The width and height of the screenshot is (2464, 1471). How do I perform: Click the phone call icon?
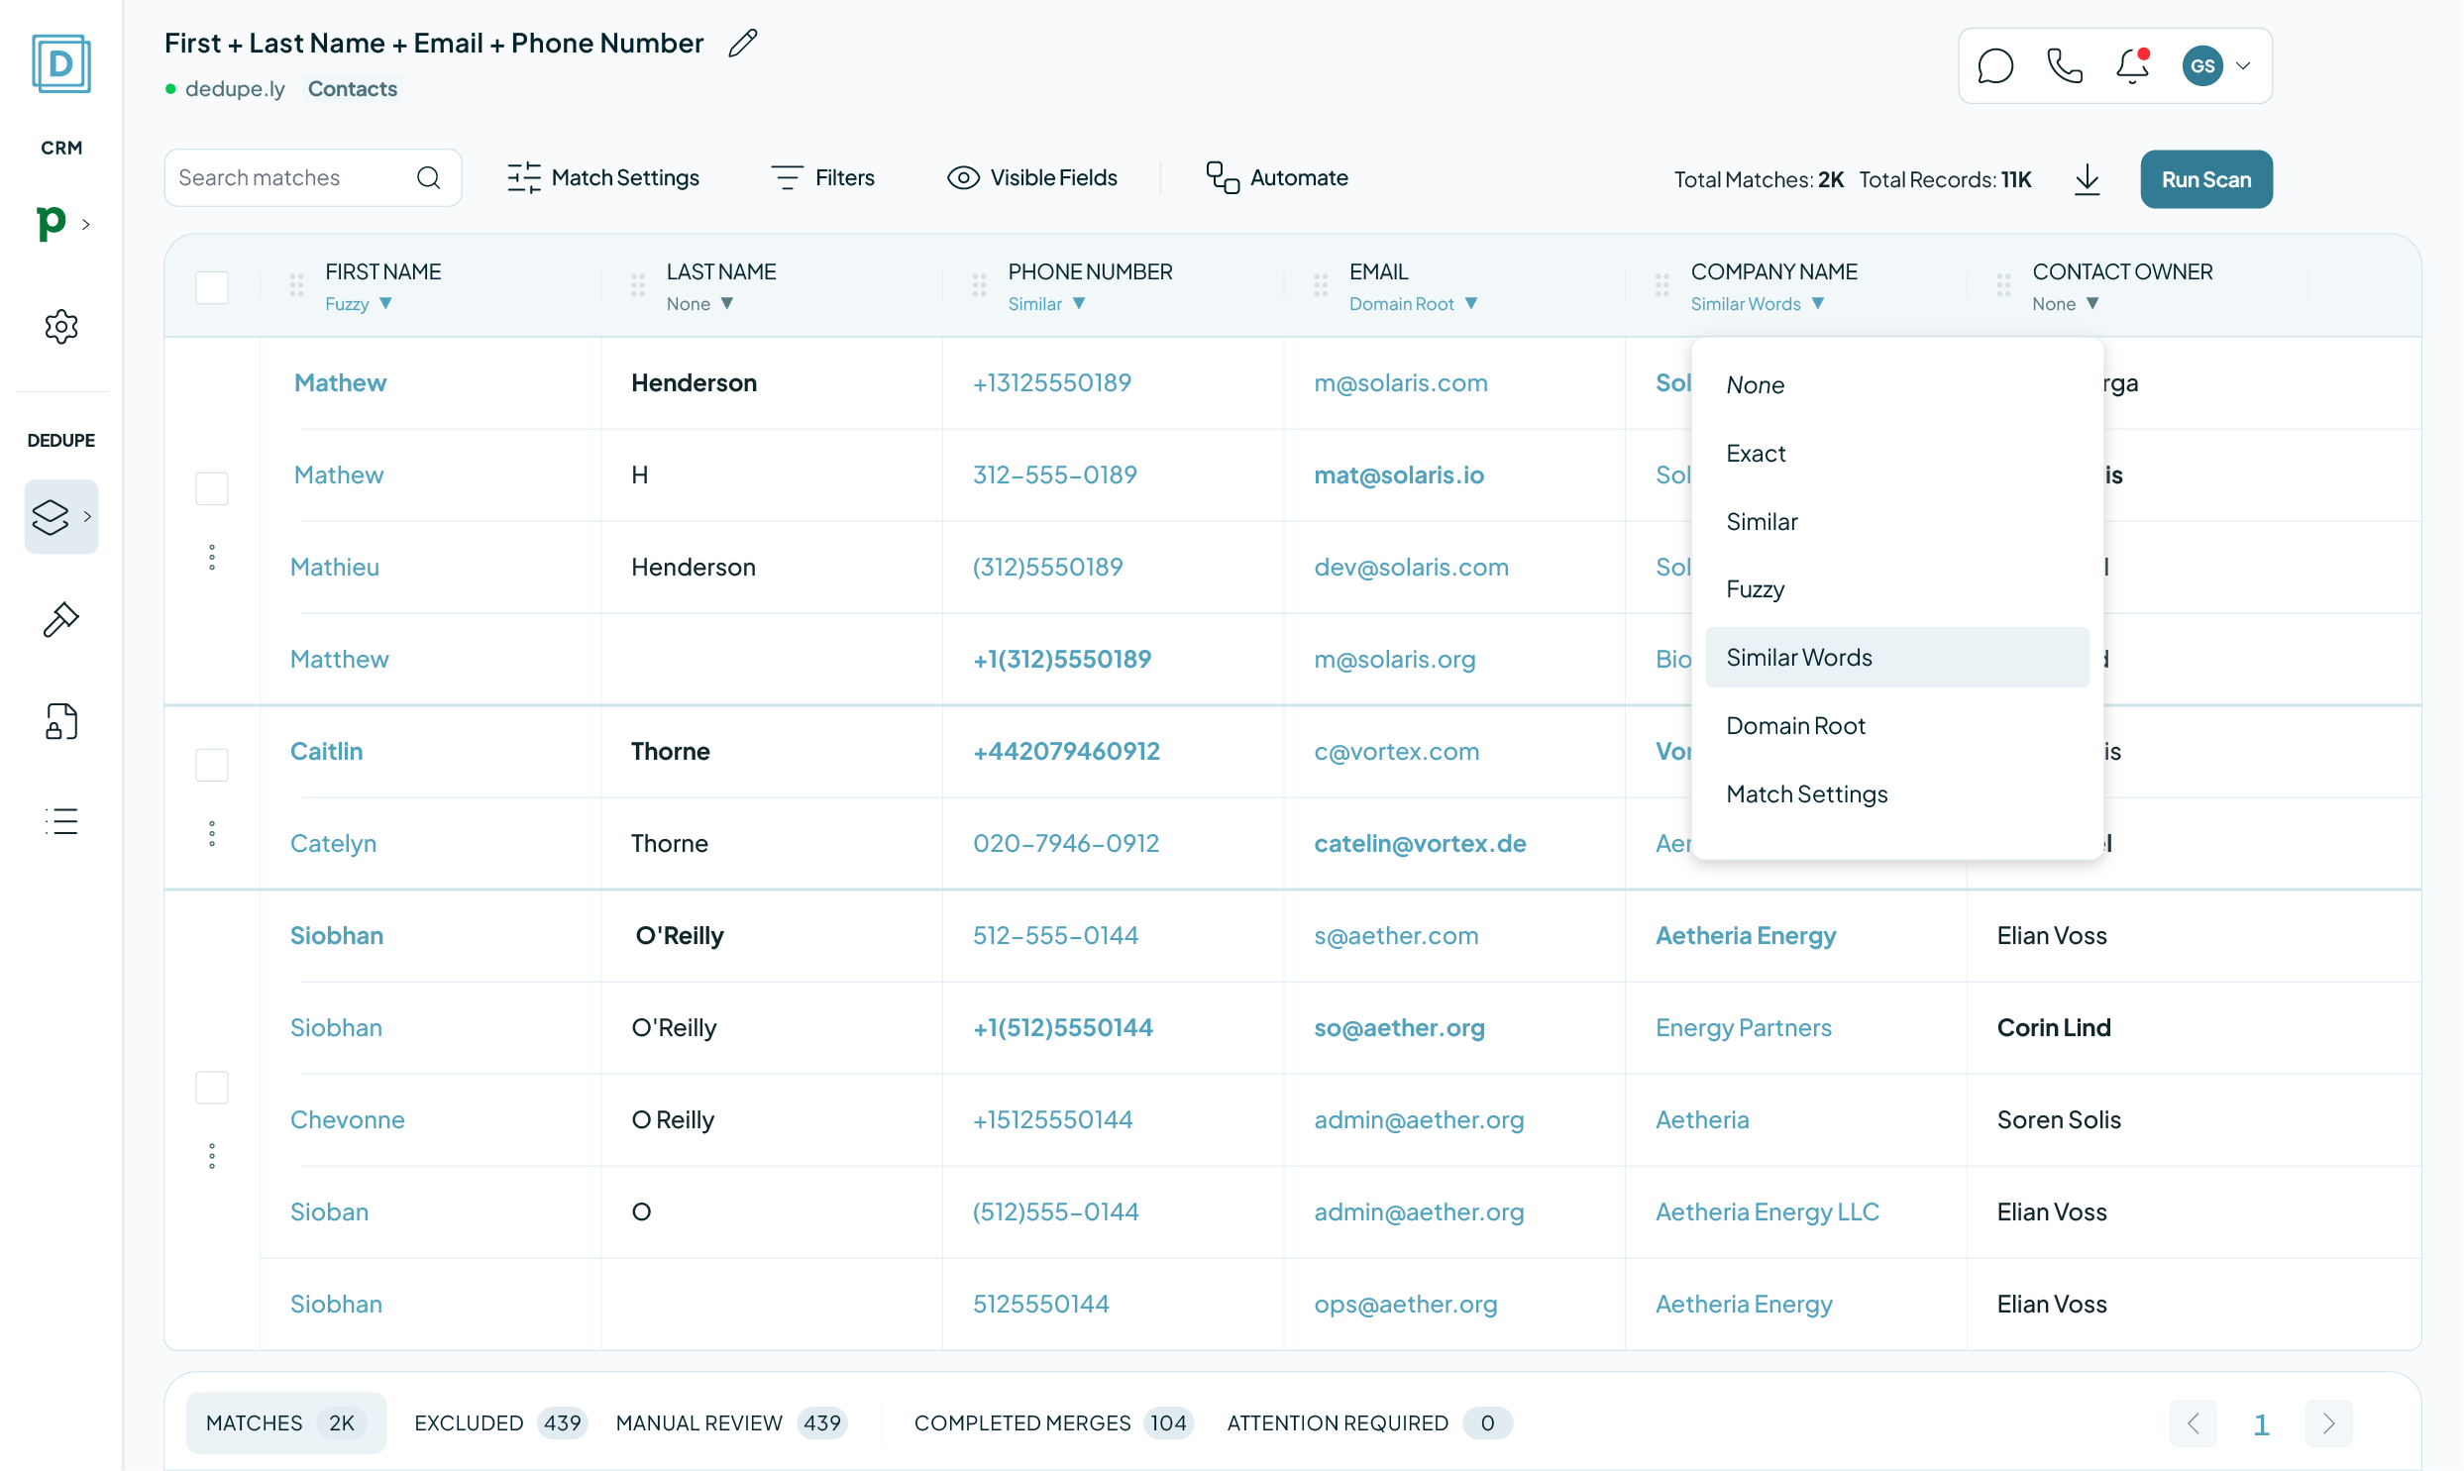tap(2065, 66)
